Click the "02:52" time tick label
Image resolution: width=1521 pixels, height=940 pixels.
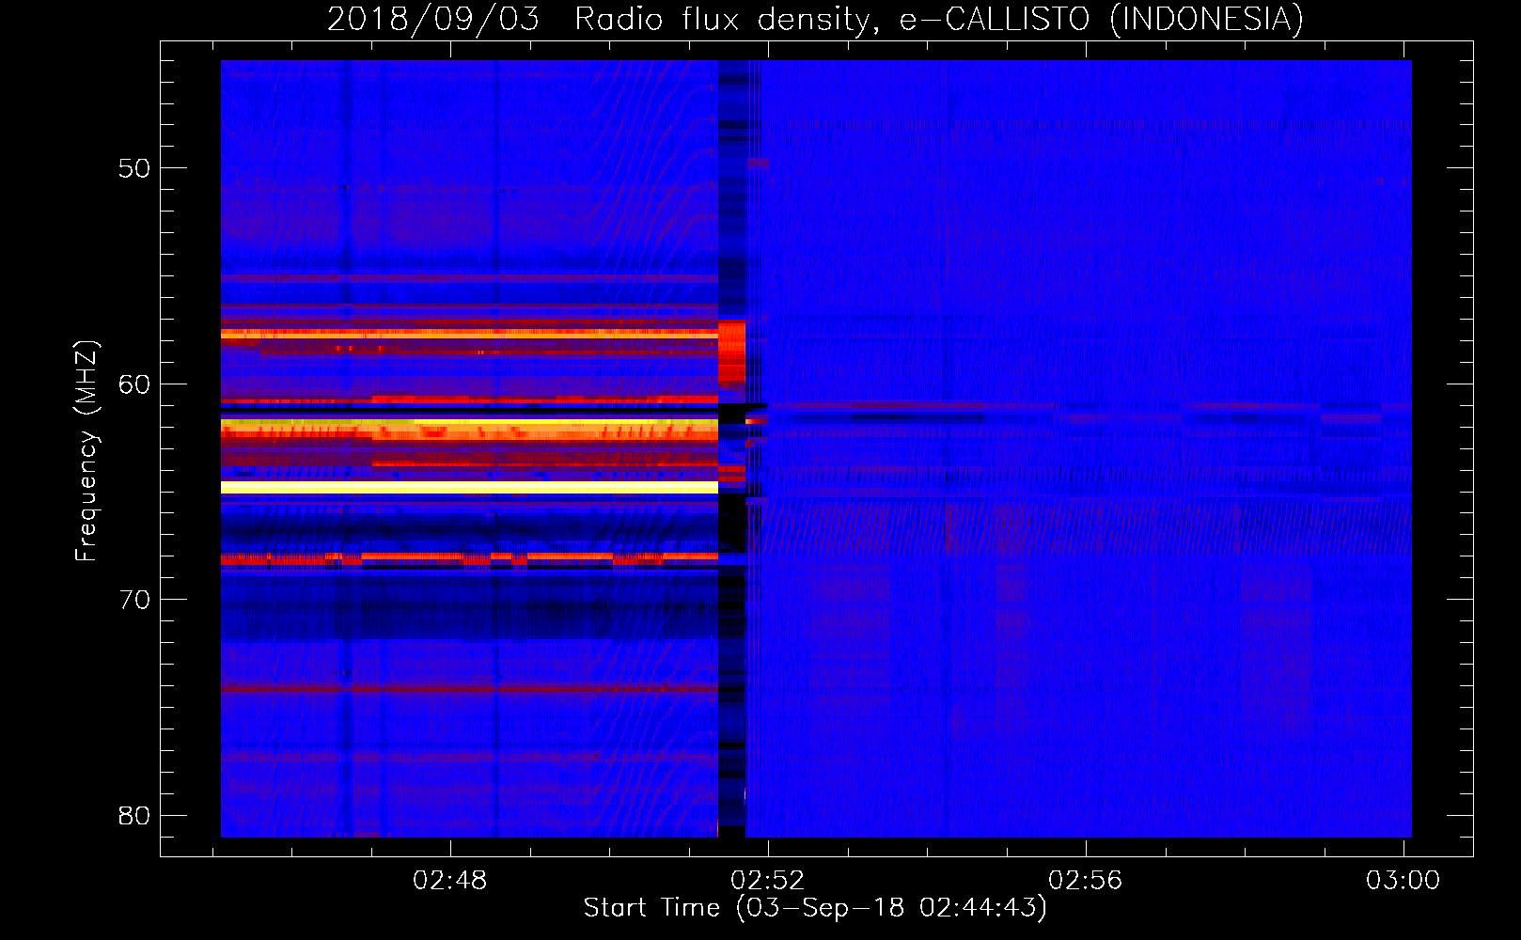(x=768, y=881)
